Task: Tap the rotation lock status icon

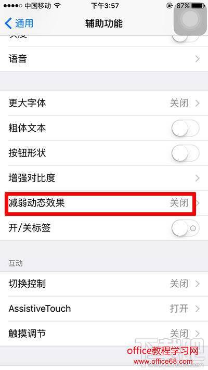Action: [170, 6]
